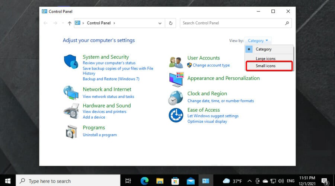335x186 pixels.
Task: Open Save backup copies with File History
Action: pos(118,71)
